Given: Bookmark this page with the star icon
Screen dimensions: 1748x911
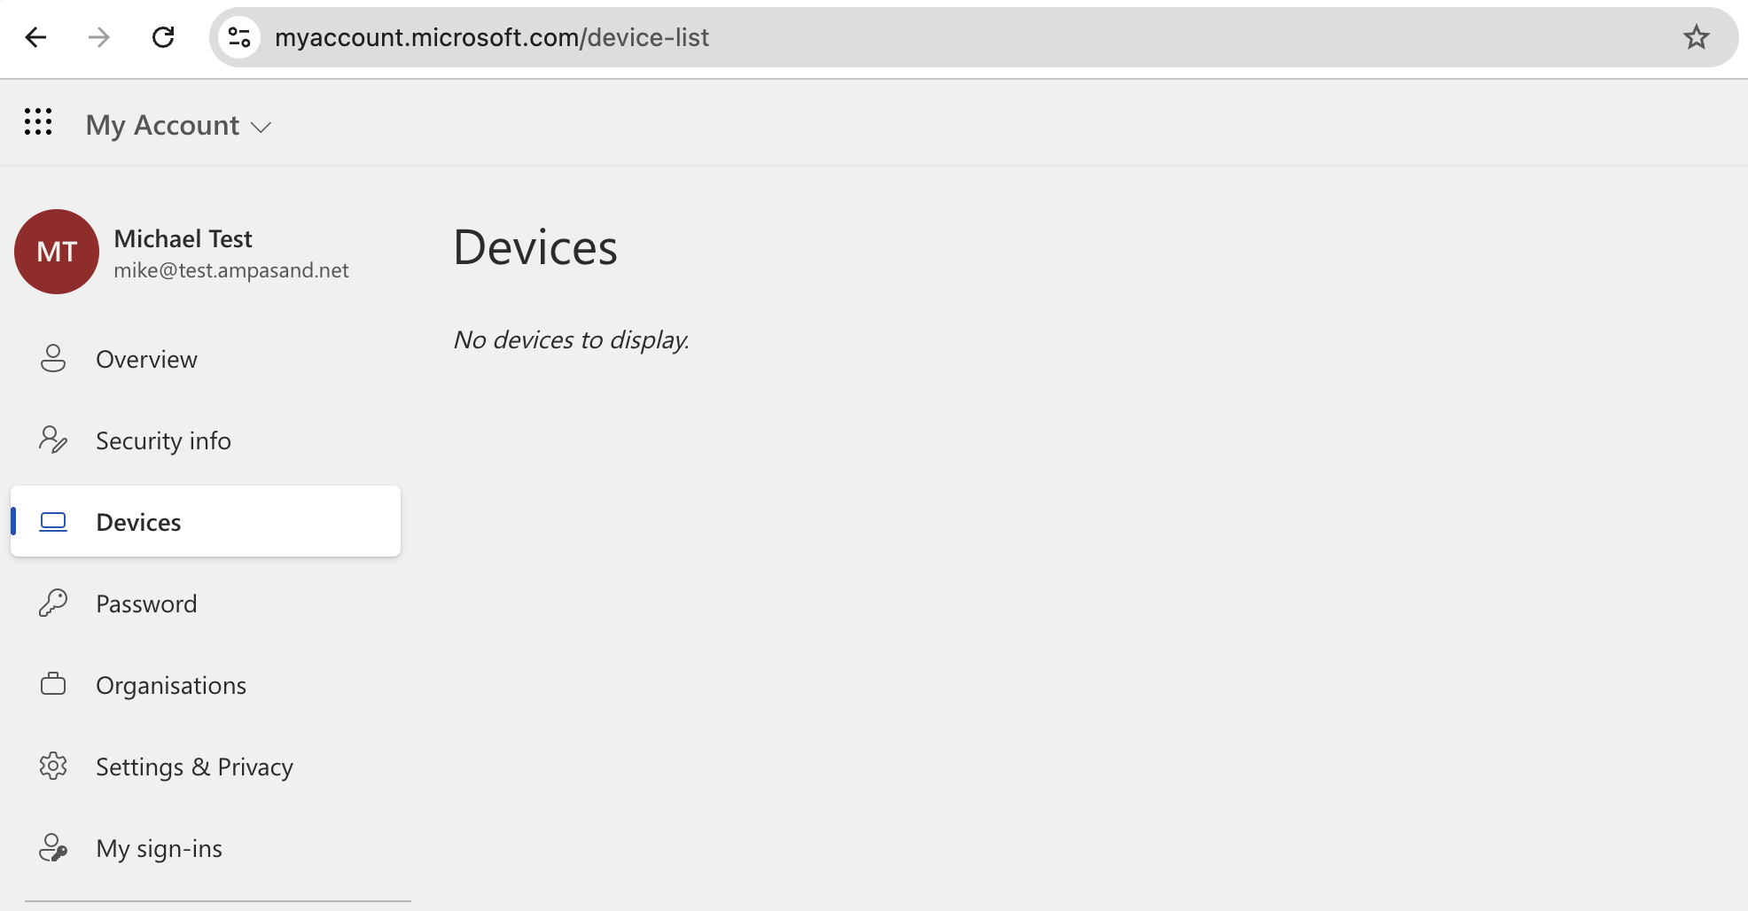Looking at the screenshot, I should pos(1696,37).
